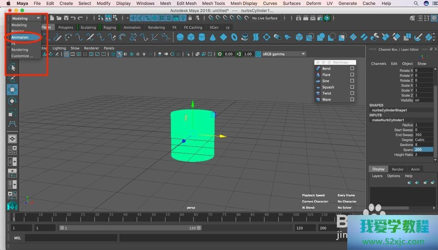Check the Flare option box
Image resolution: width=438 pixels, height=250 pixels.
pyautogui.click(x=352, y=75)
